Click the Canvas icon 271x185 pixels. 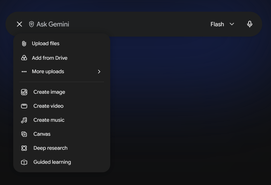24,134
